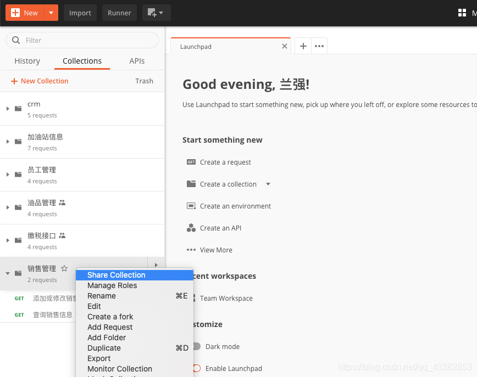477x377 pixels.
Task: Toggle the Enable Launchpad switch
Action: [x=197, y=368]
